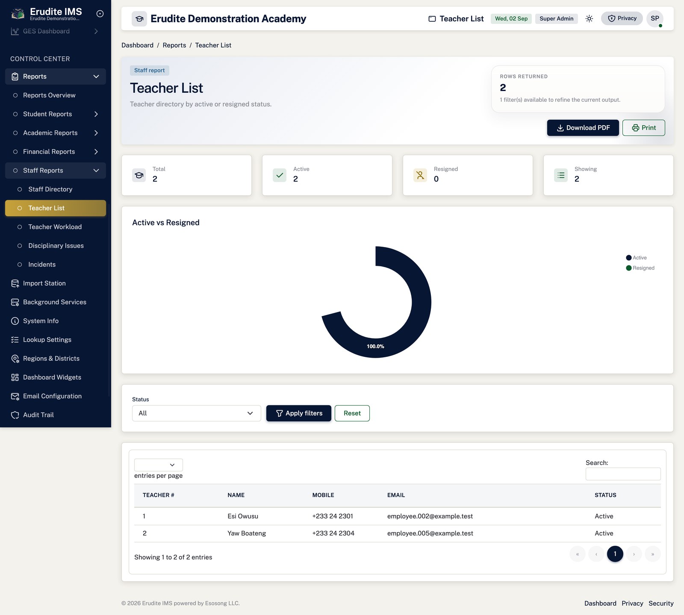Image resolution: width=684 pixels, height=615 pixels.
Task: Click the Background Services icon
Action: point(15,302)
